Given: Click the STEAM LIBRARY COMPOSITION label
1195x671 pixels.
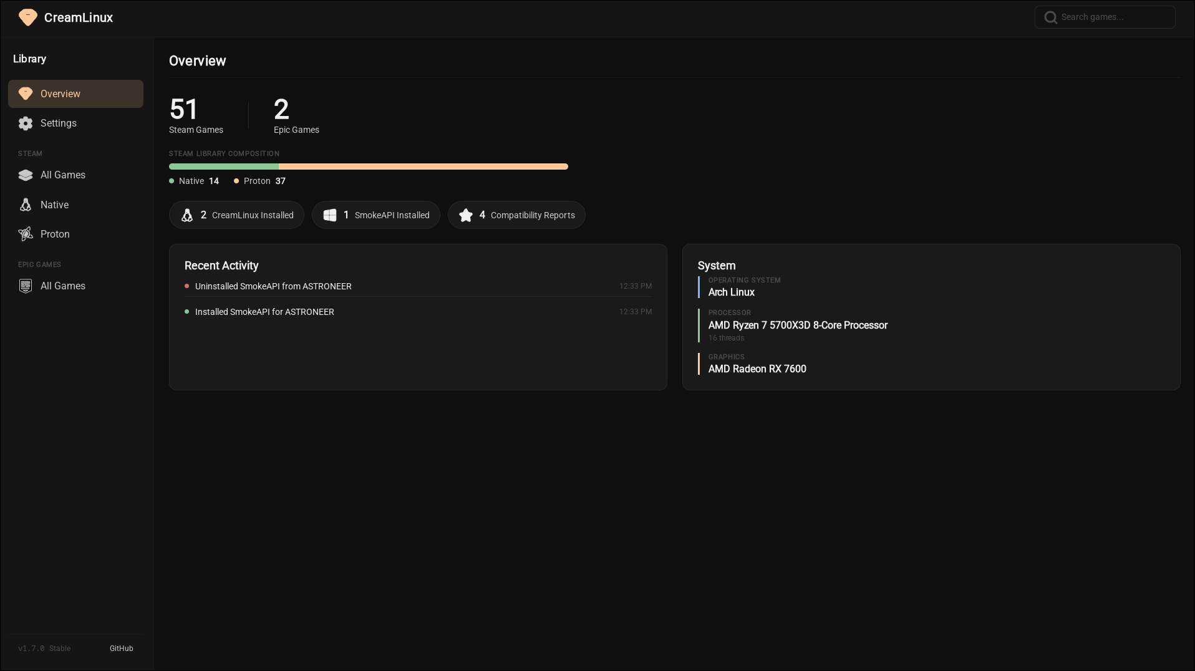Looking at the screenshot, I should click(x=224, y=153).
